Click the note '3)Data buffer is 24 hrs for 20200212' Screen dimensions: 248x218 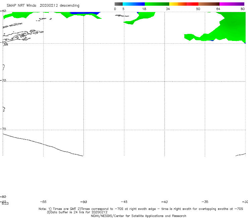[77, 212]
